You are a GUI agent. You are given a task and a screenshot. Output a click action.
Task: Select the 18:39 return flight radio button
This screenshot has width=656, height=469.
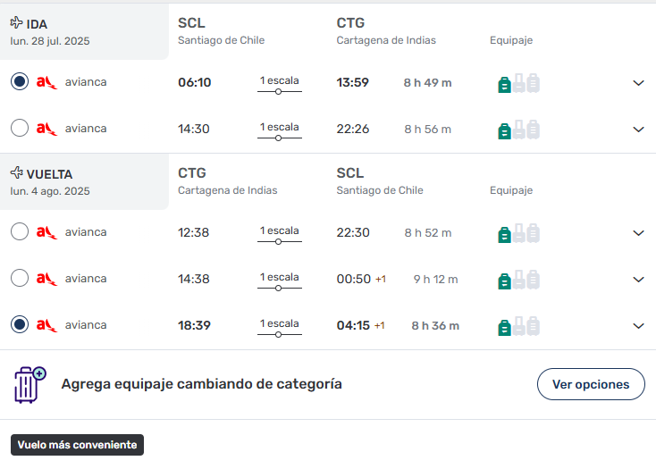[20, 324]
